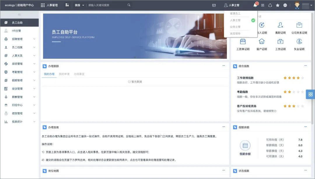
Task: Open the notification bell with badge 10
Action: pos(254,5)
